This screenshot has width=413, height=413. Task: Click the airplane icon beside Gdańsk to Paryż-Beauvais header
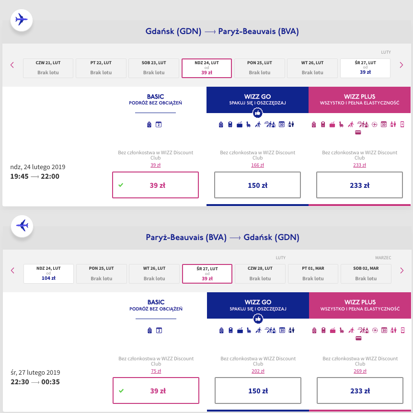(22, 20)
